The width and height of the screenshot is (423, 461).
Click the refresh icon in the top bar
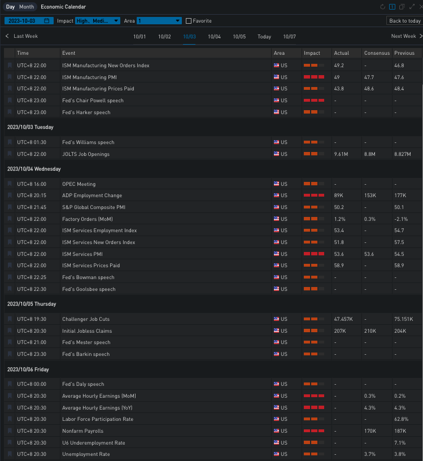pos(383,7)
